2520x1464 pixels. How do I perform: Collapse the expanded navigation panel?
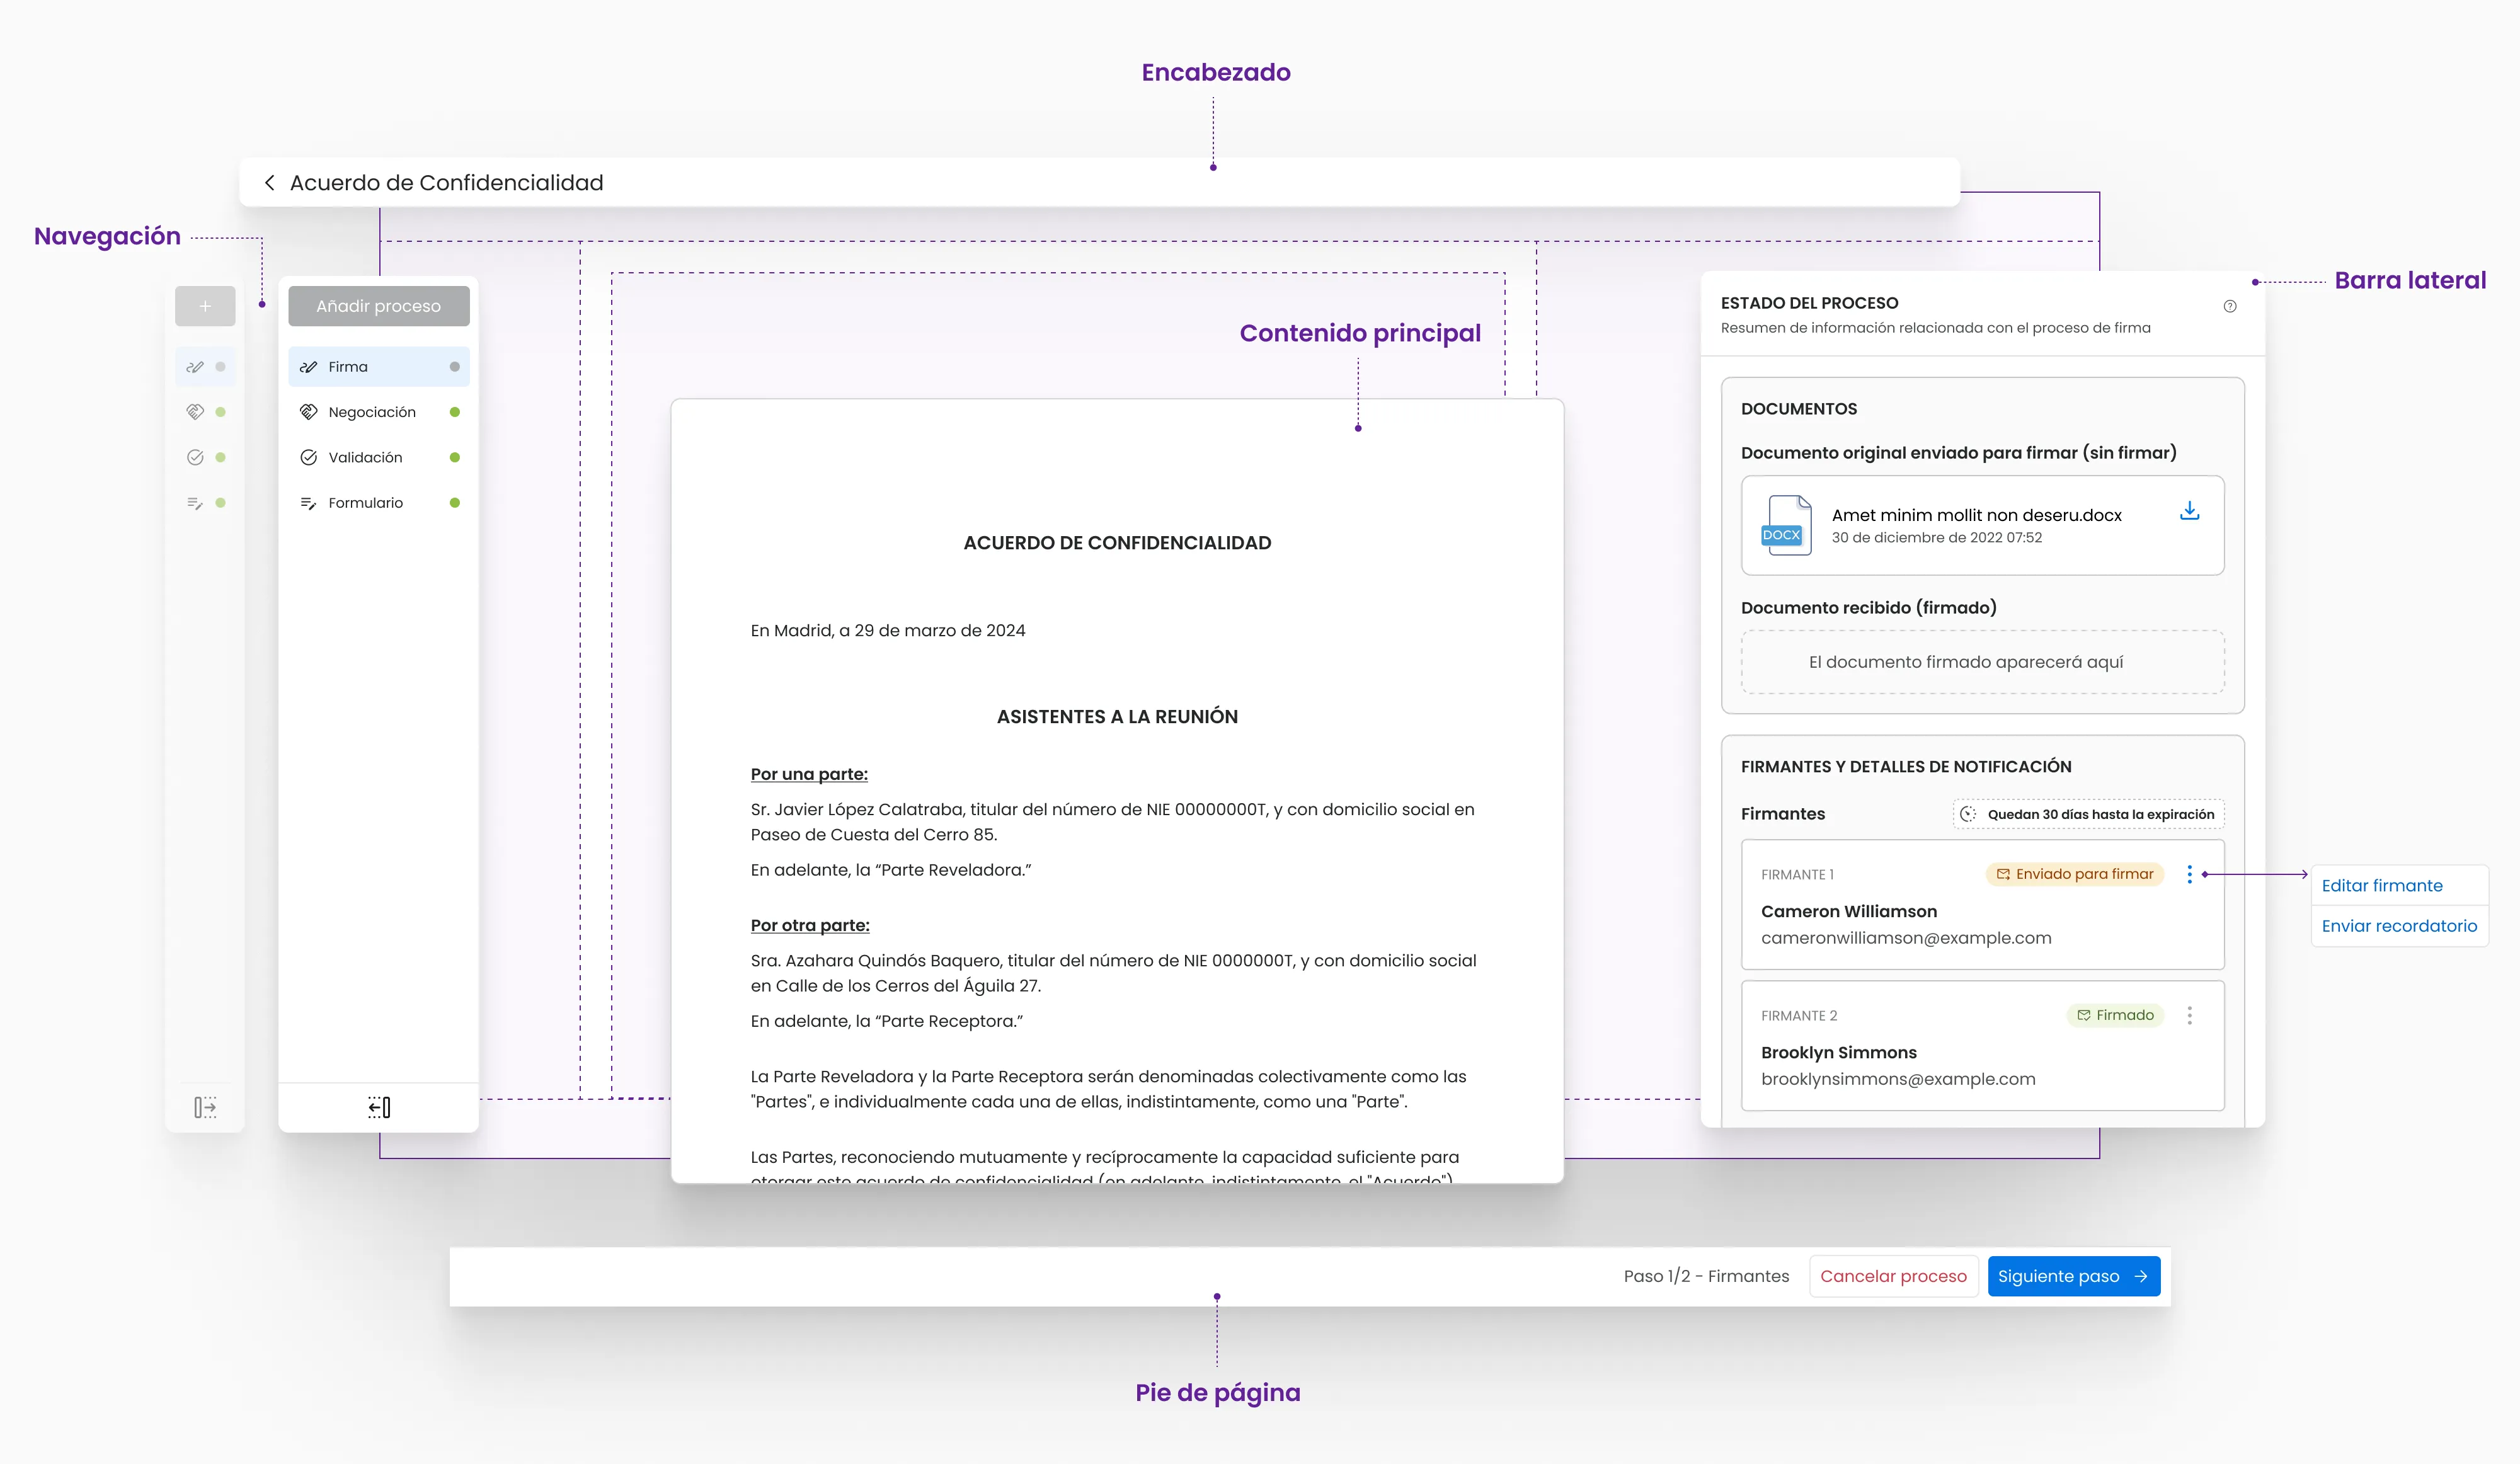(379, 1107)
